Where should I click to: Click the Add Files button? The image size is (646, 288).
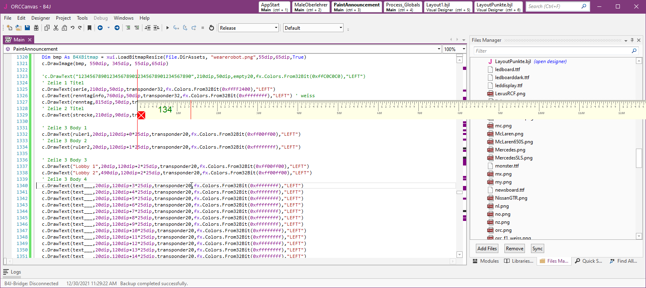pos(487,249)
